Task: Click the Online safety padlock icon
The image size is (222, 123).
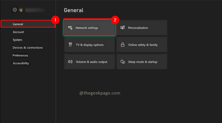Action: point(123,45)
